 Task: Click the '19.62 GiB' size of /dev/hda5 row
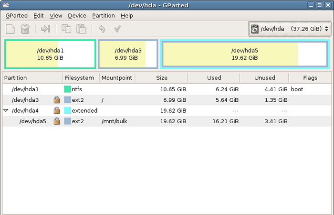pyautogui.click(x=173, y=121)
